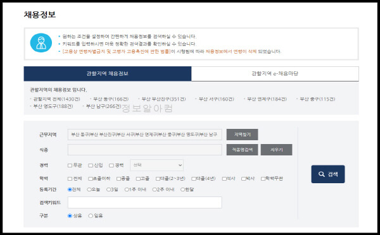Viewport: 380px width, 235px height.
Task: Select the 박사 checkbox
Action: [x=244, y=179]
